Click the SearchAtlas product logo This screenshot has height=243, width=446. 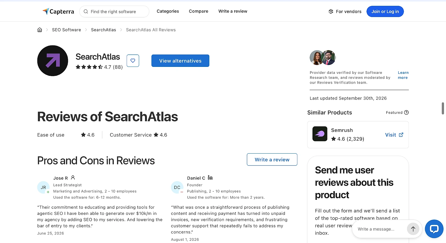[53, 61]
